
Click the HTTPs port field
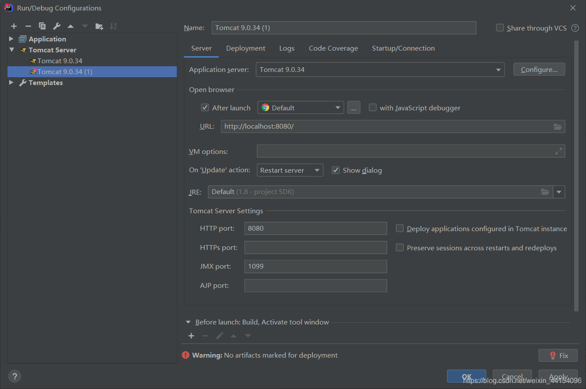coord(315,247)
